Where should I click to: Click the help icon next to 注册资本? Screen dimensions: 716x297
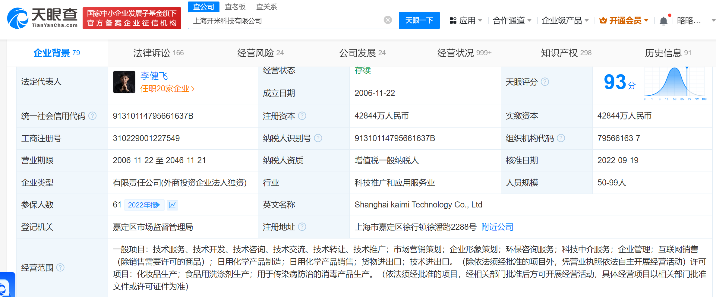(302, 116)
